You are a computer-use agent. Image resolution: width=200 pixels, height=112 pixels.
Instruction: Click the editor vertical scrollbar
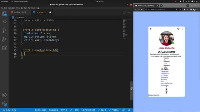point(132,91)
